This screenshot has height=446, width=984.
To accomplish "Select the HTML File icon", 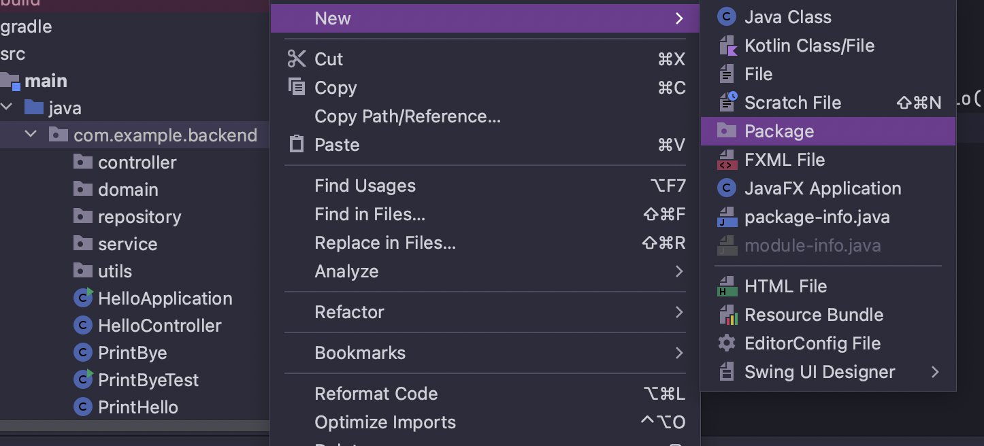I will pyautogui.click(x=727, y=286).
